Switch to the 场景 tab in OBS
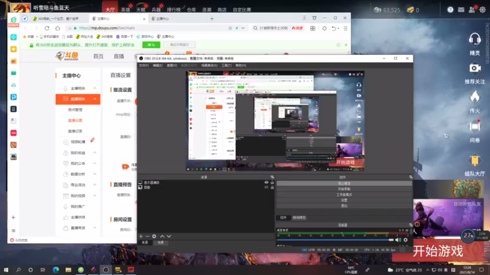This screenshot has width=490, height=275. (160, 242)
